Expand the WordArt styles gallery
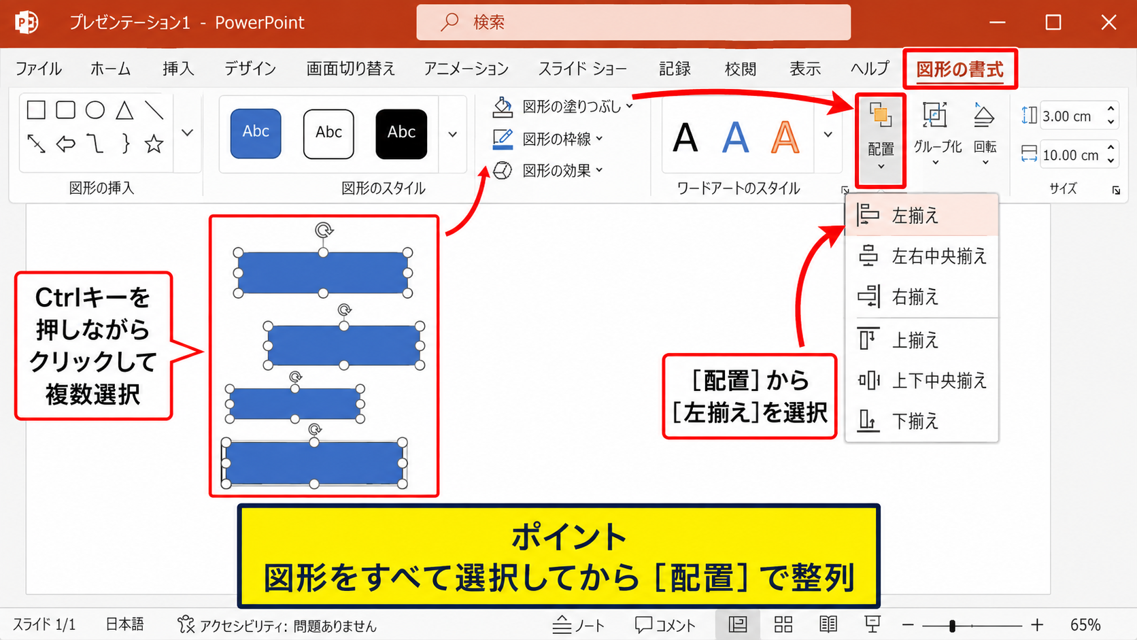The image size is (1137, 640). tap(828, 134)
